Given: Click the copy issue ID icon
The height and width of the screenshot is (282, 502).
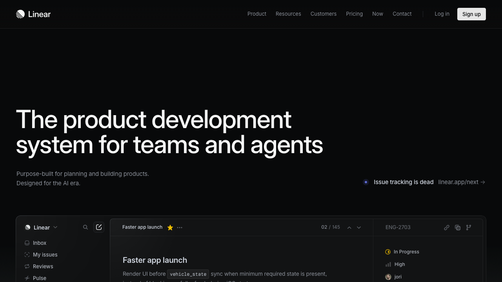Looking at the screenshot, I should pyautogui.click(x=457, y=228).
